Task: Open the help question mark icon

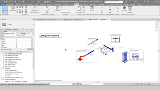Action: point(148,2)
